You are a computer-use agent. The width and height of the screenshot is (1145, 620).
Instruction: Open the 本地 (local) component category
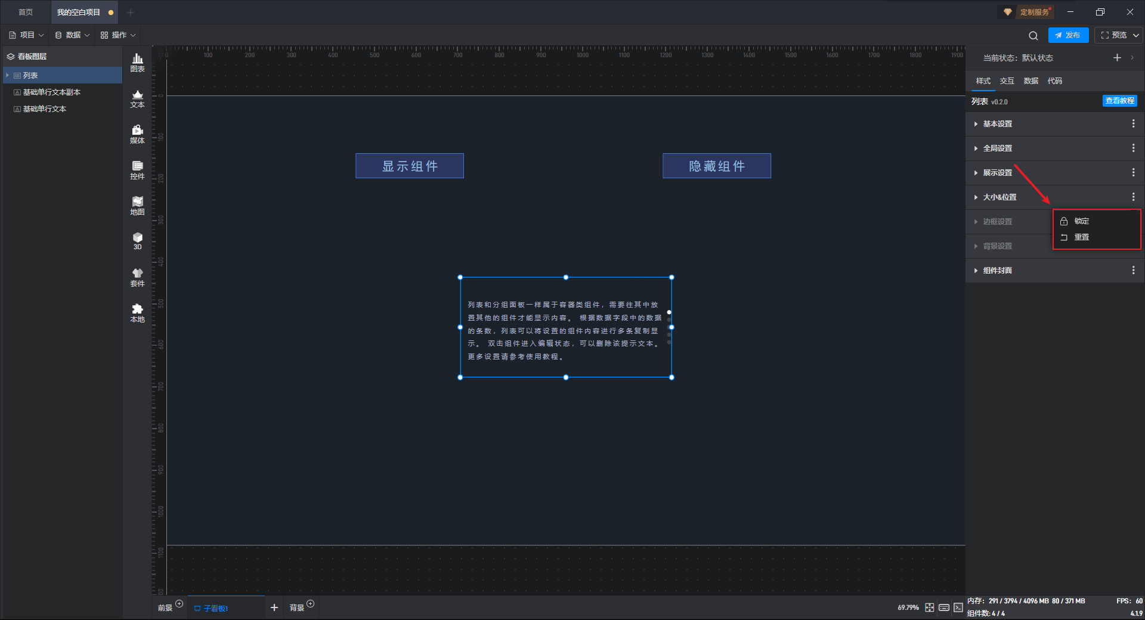(x=137, y=313)
